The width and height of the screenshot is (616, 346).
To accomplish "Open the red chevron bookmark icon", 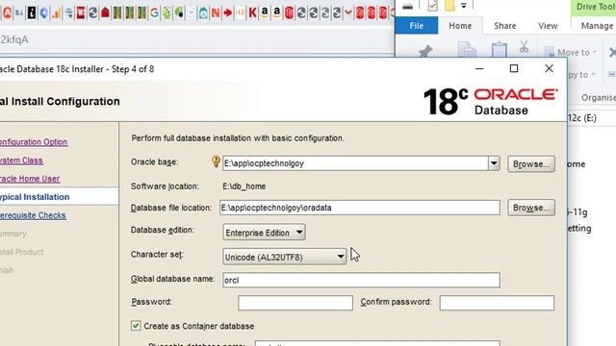I will click(348, 12).
